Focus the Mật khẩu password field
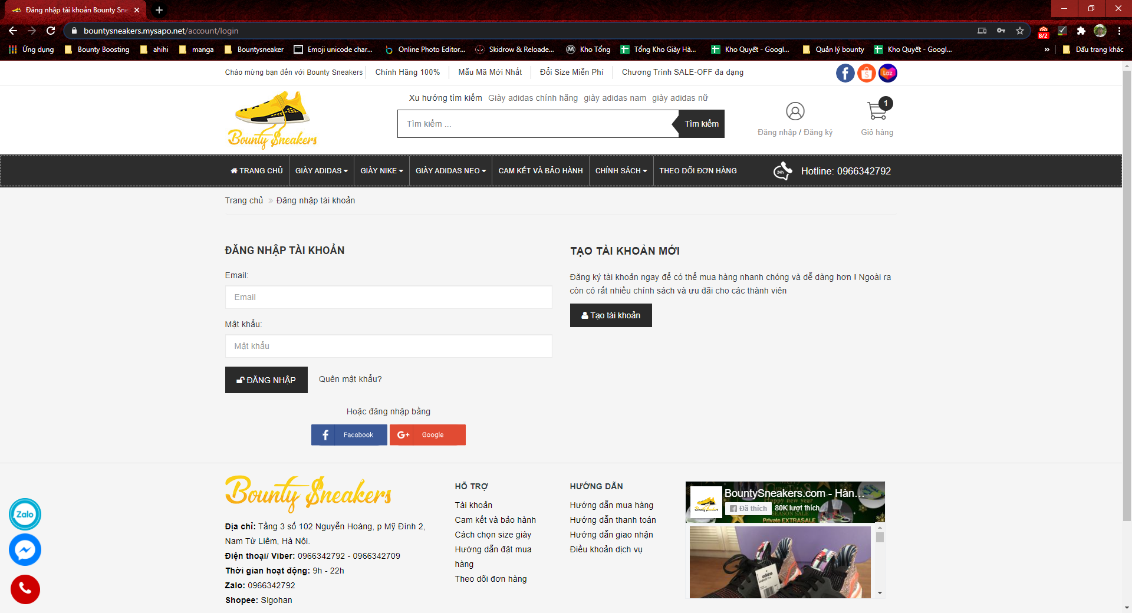 pyautogui.click(x=389, y=346)
